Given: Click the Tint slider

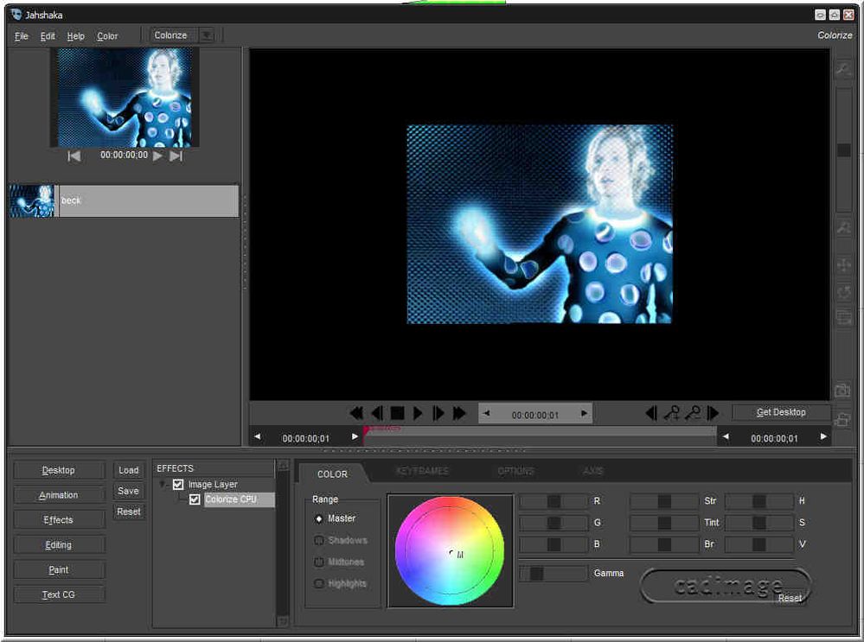Looking at the screenshot, I should 664,523.
